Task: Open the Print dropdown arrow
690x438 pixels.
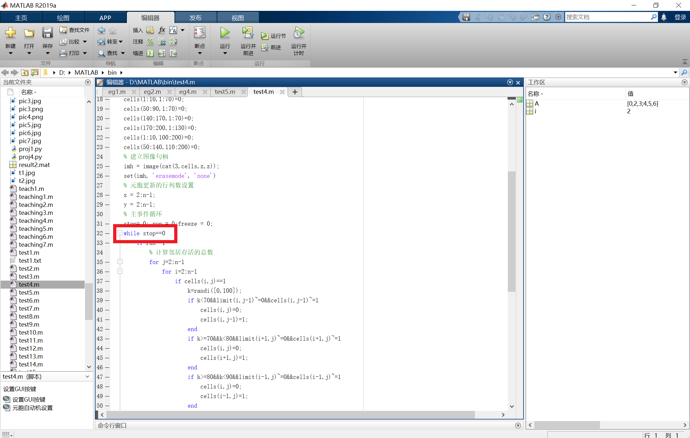Action: (85, 53)
